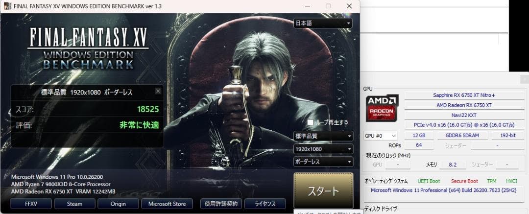Close the score result panel
This screenshot has width=529, height=214.
click(158, 91)
